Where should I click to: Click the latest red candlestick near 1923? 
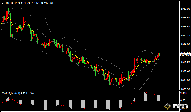pos(159,55)
